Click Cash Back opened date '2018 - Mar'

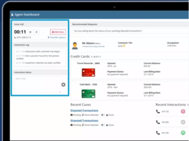(112, 87)
